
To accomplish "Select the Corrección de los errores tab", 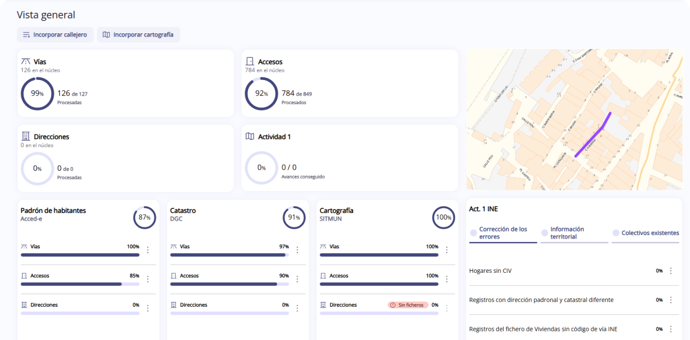I will coord(503,233).
